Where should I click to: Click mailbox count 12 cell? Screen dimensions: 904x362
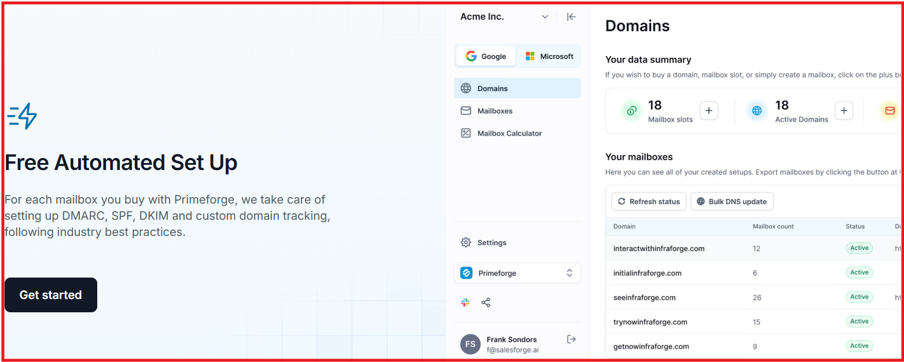click(756, 249)
